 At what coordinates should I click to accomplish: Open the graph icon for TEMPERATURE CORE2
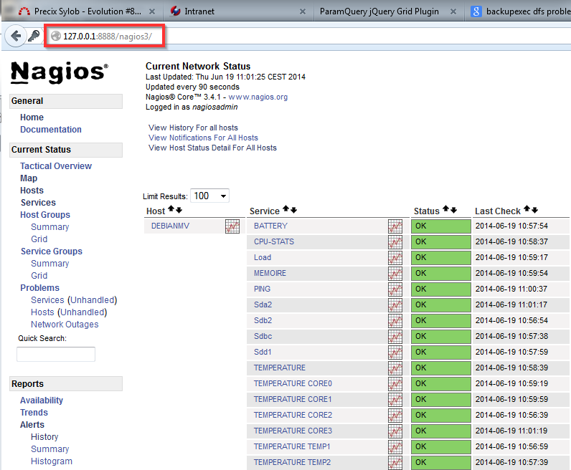coord(395,416)
